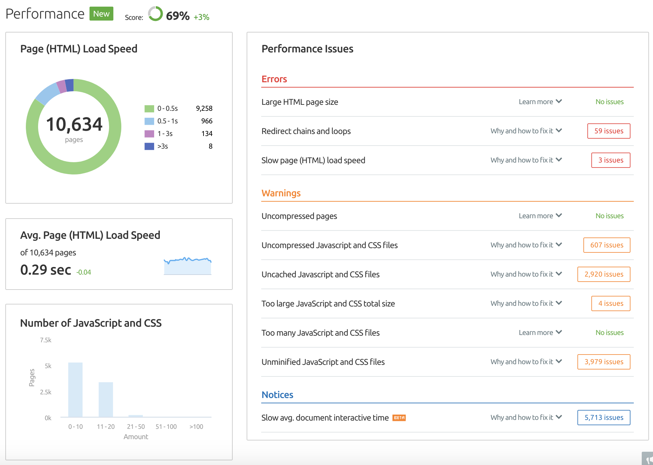Click the purple 1-3s legend marker
653x465 pixels.
pyautogui.click(x=149, y=133)
